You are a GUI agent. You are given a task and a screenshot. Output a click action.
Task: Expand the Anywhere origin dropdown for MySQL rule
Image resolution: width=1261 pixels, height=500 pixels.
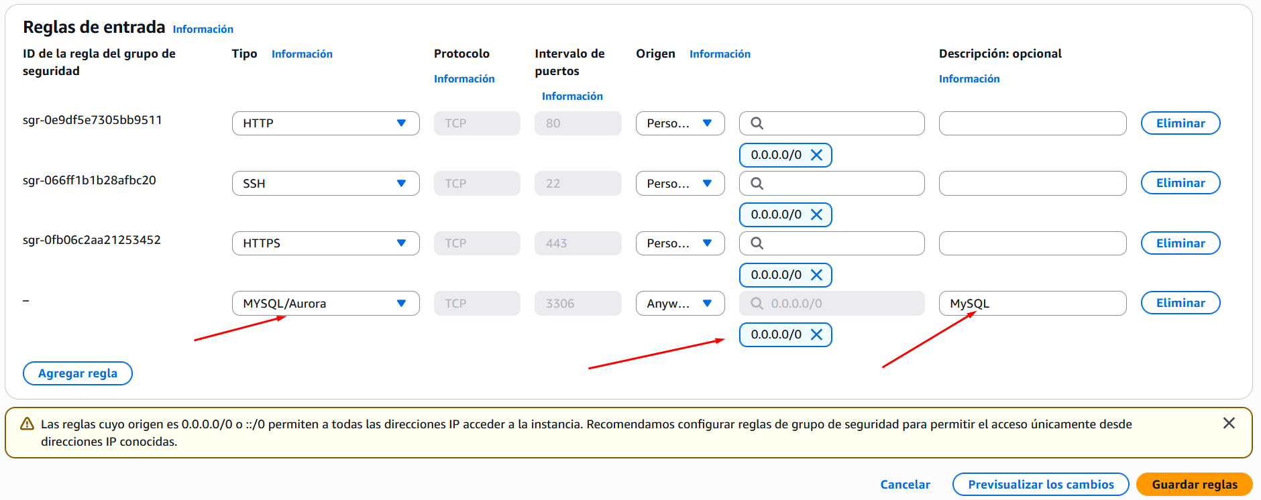coord(679,304)
